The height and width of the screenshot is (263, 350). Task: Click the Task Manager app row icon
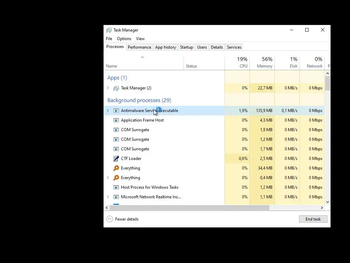pyautogui.click(x=116, y=88)
